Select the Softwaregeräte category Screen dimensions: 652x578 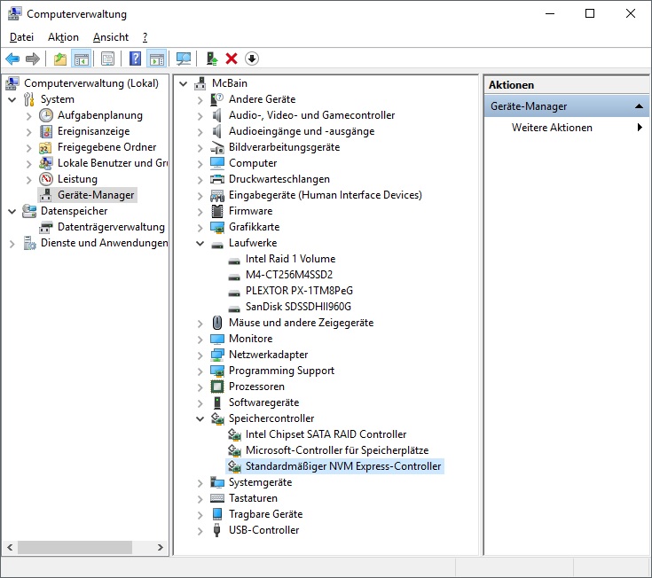pos(263,402)
